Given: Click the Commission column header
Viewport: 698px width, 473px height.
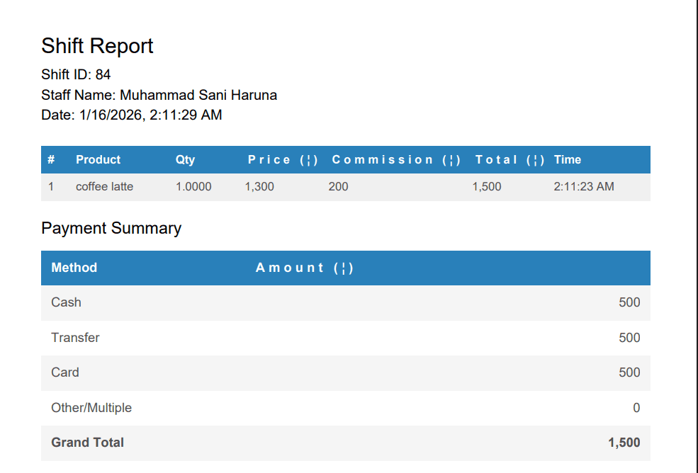Looking at the screenshot, I should tap(396, 160).
